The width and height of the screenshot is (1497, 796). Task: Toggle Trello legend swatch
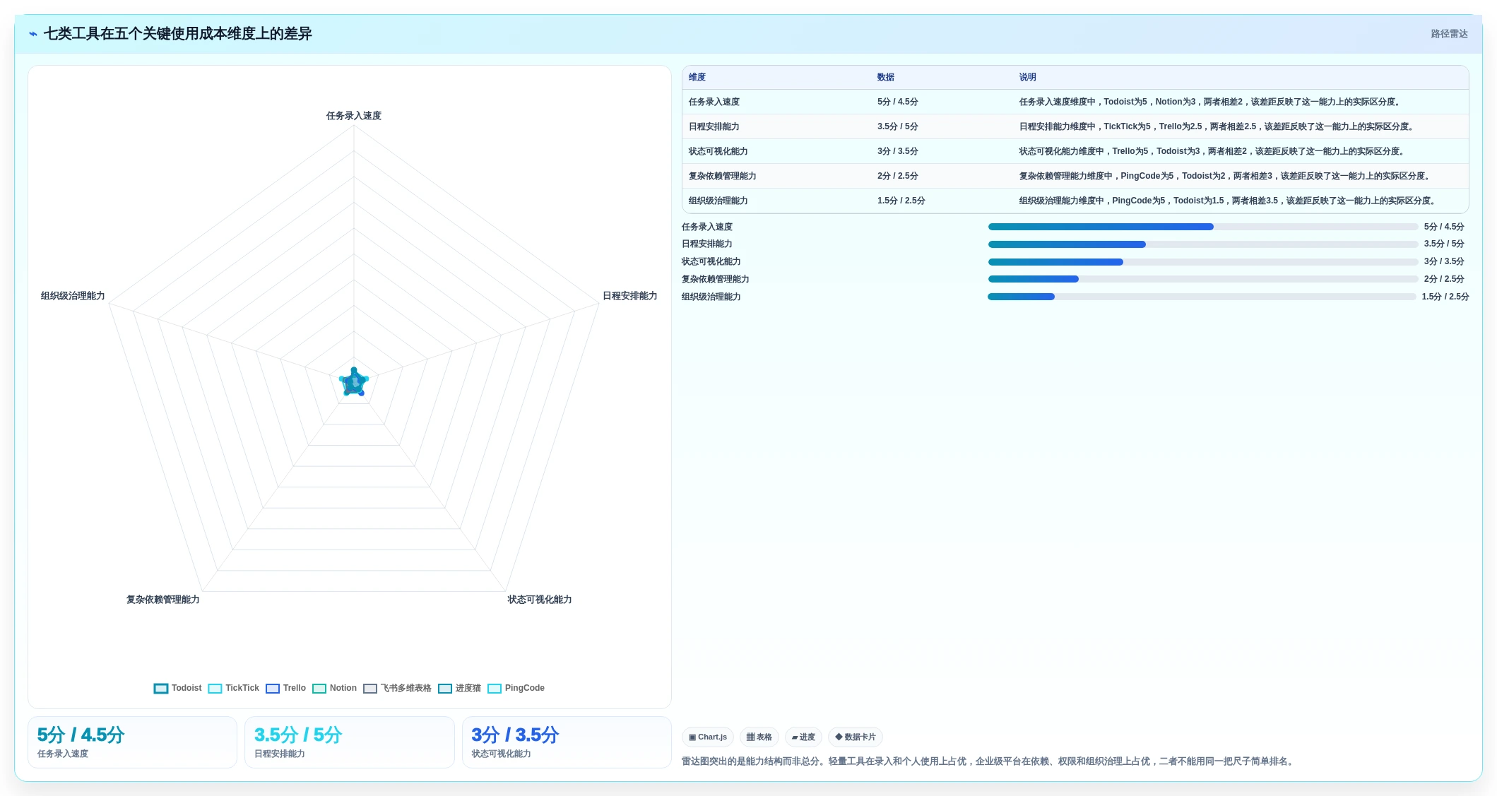pos(273,689)
